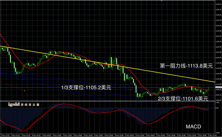This screenshot has width=222, height=137.
Task: Select the yellow resistance trendline
Action: [x=107, y=64]
